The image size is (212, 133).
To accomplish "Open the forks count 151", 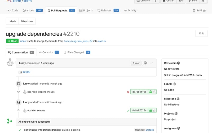I will 204,1.
